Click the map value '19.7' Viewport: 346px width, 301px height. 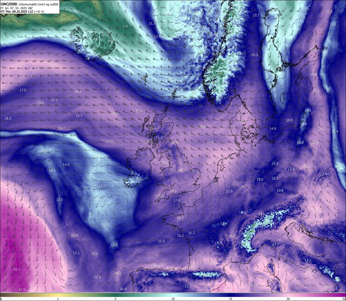point(79,116)
